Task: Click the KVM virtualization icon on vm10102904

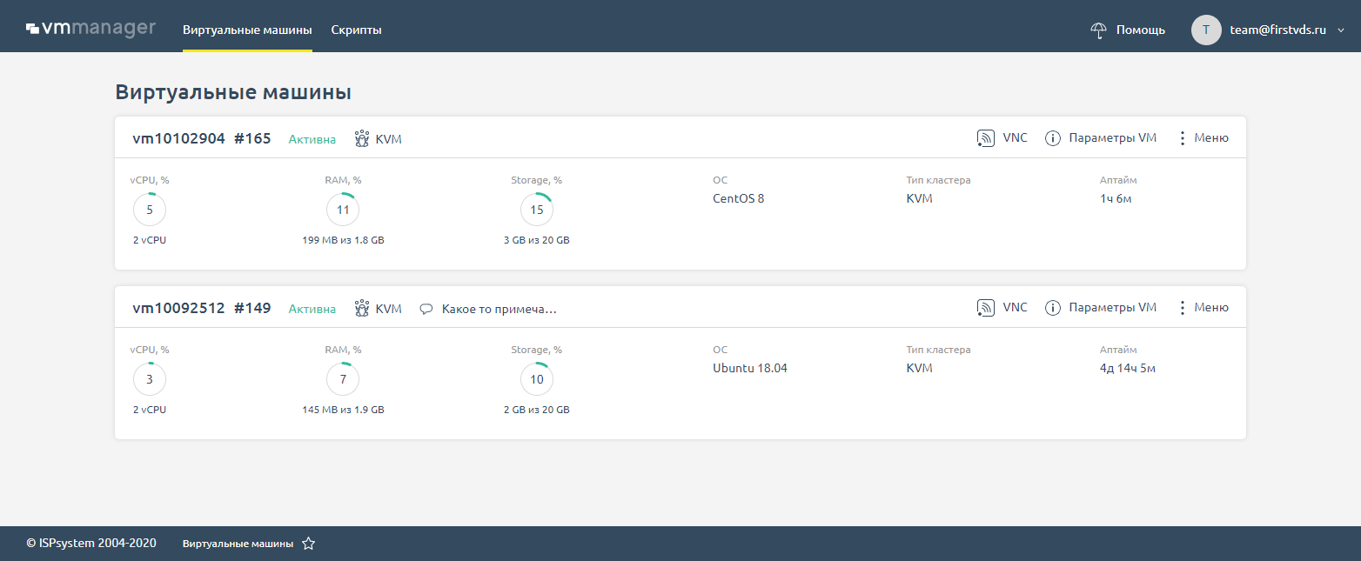Action: click(361, 137)
